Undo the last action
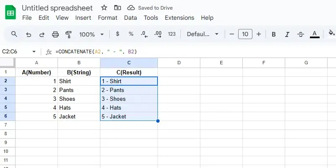Viewport: 336px width, 168px height. coord(28,34)
